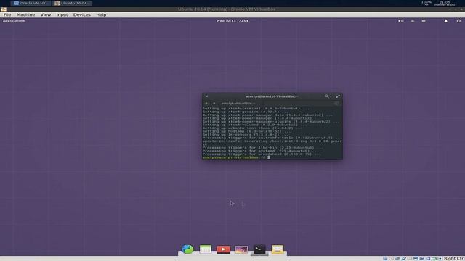
Task: Click the hard disk activity status icon
Action: point(385,258)
